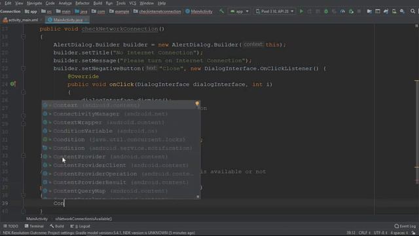
Task: Click the activity_main.xml file icon in tab
Action: (x=5, y=20)
